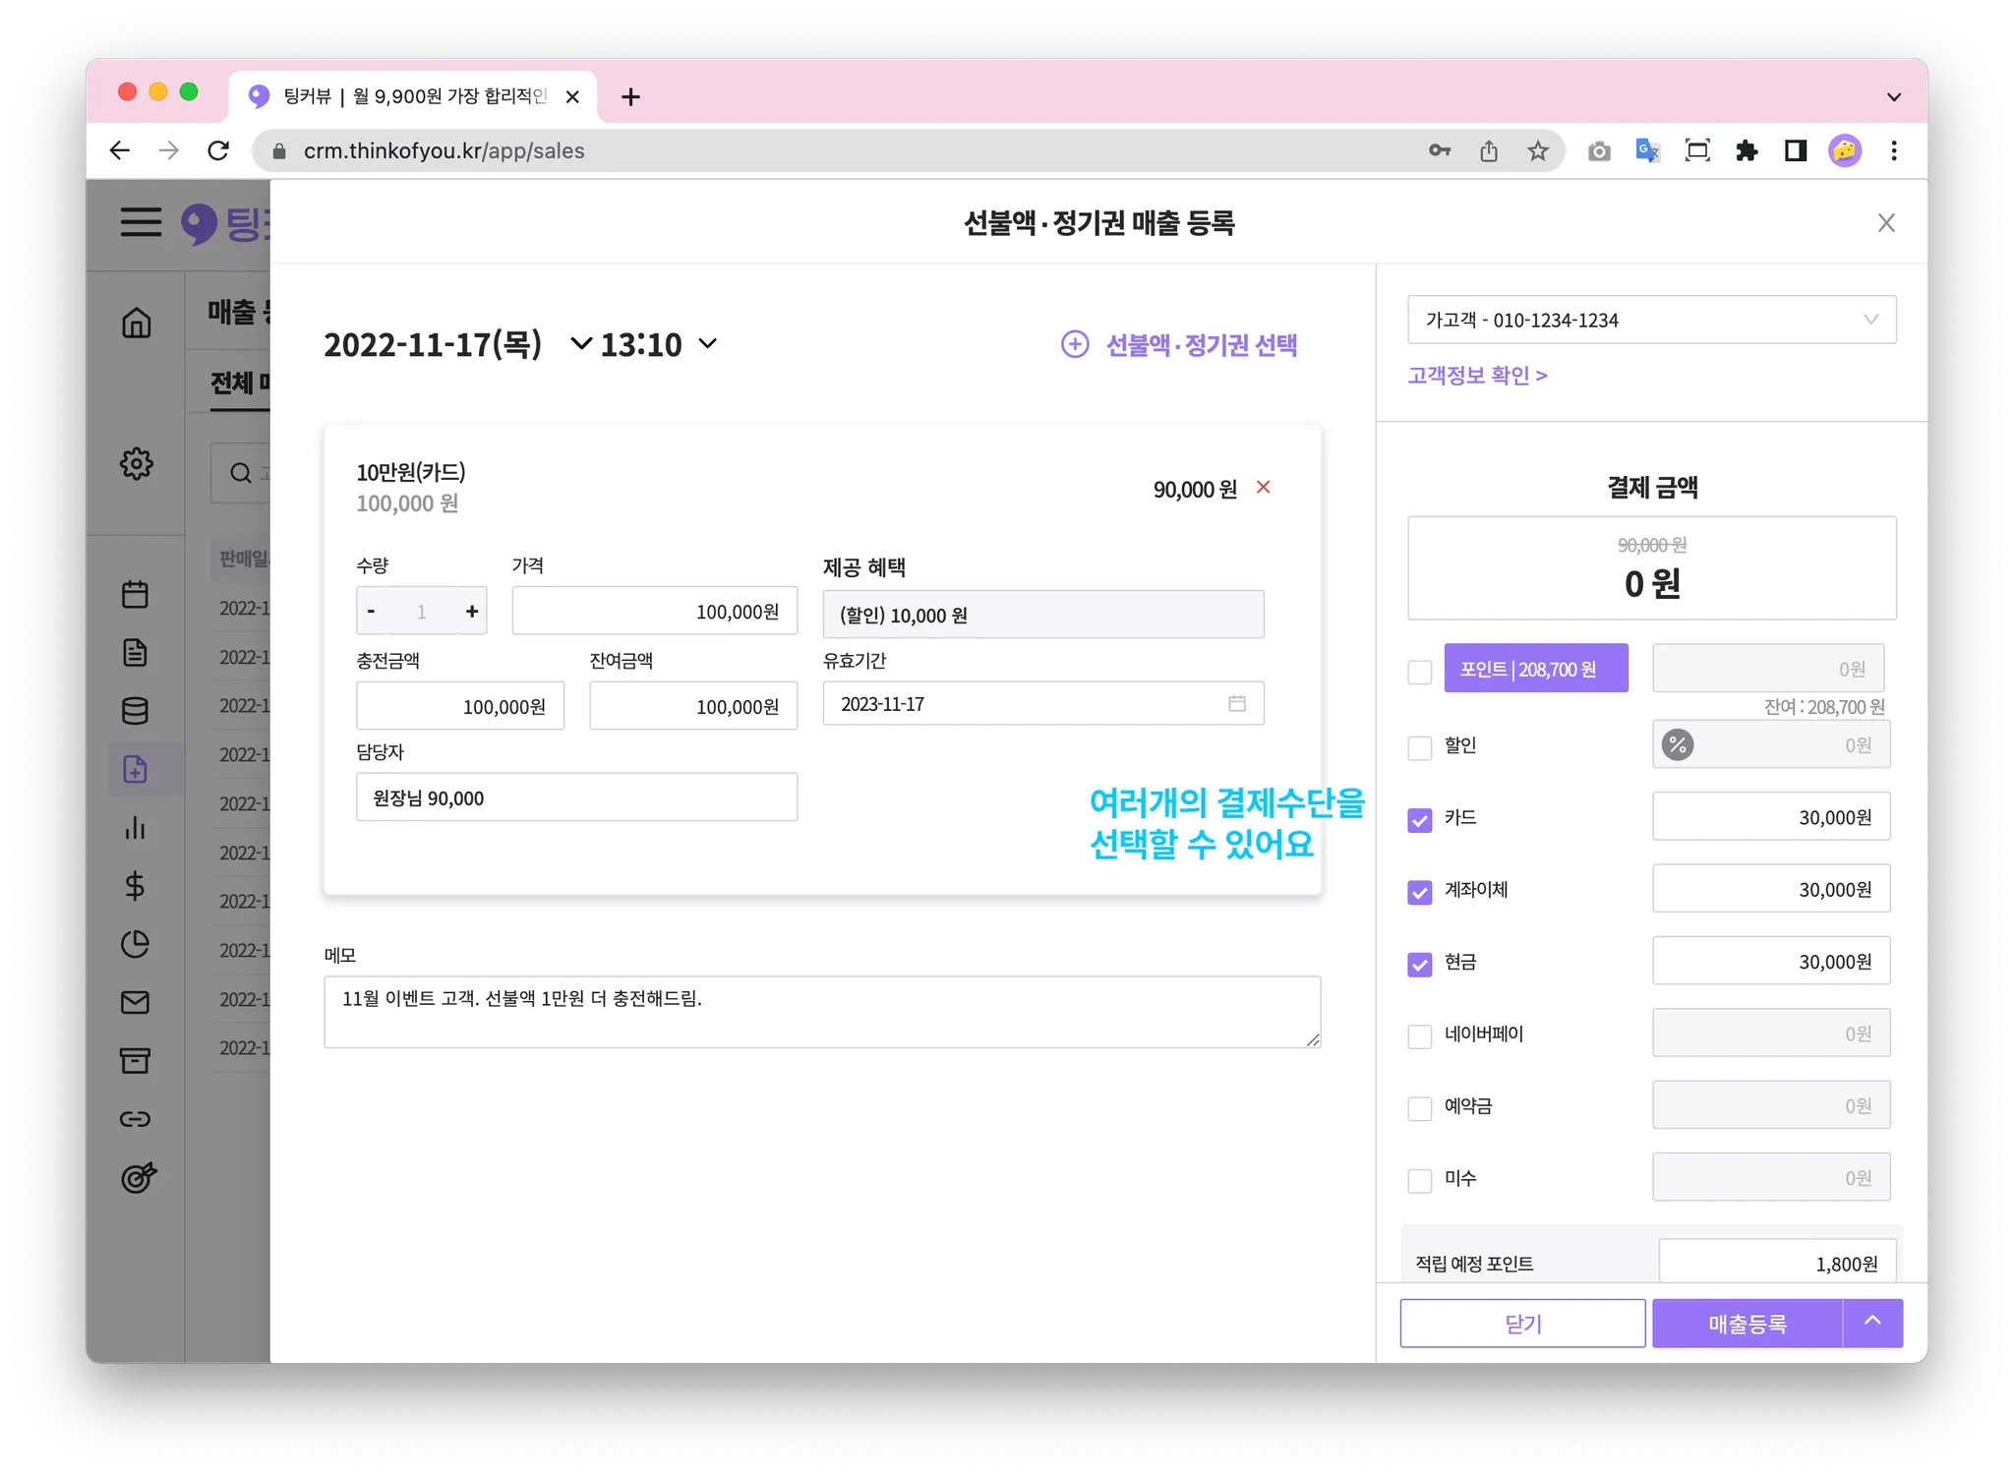Open the mail envelope sidebar icon
This screenshot has width=2014, height=1477.
[135, 1002]
